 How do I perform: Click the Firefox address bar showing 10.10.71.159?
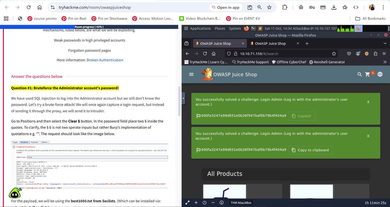coord(282,54)
